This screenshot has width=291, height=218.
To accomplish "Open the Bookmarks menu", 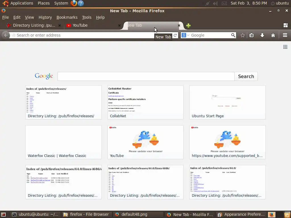I will coord(67,17).
